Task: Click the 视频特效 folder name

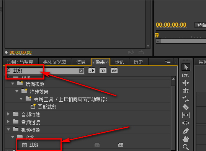Action: click(x=31, y=130)
